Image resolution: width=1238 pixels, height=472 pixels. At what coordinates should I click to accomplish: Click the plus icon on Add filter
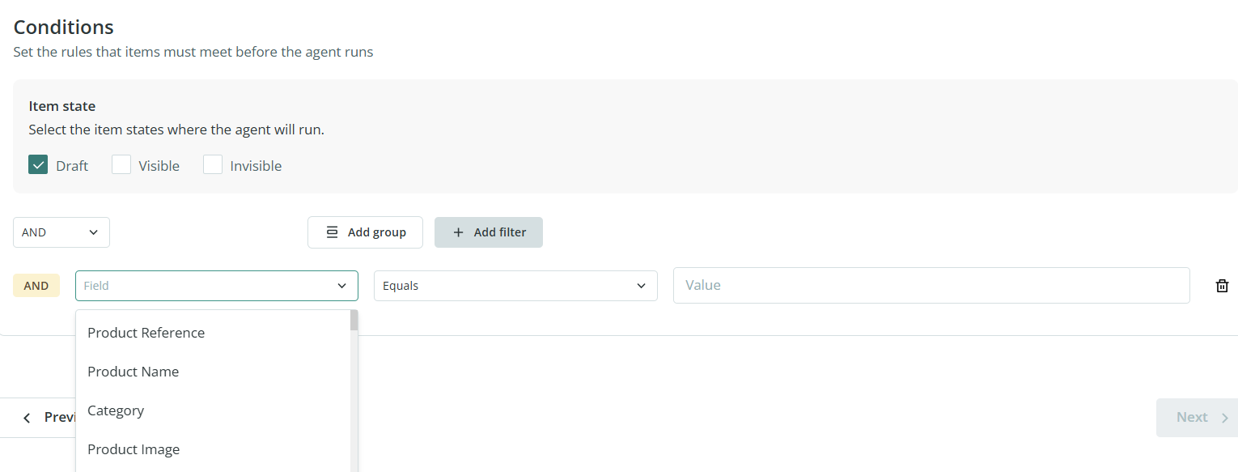pyautogui.click(x=459, y=232)
